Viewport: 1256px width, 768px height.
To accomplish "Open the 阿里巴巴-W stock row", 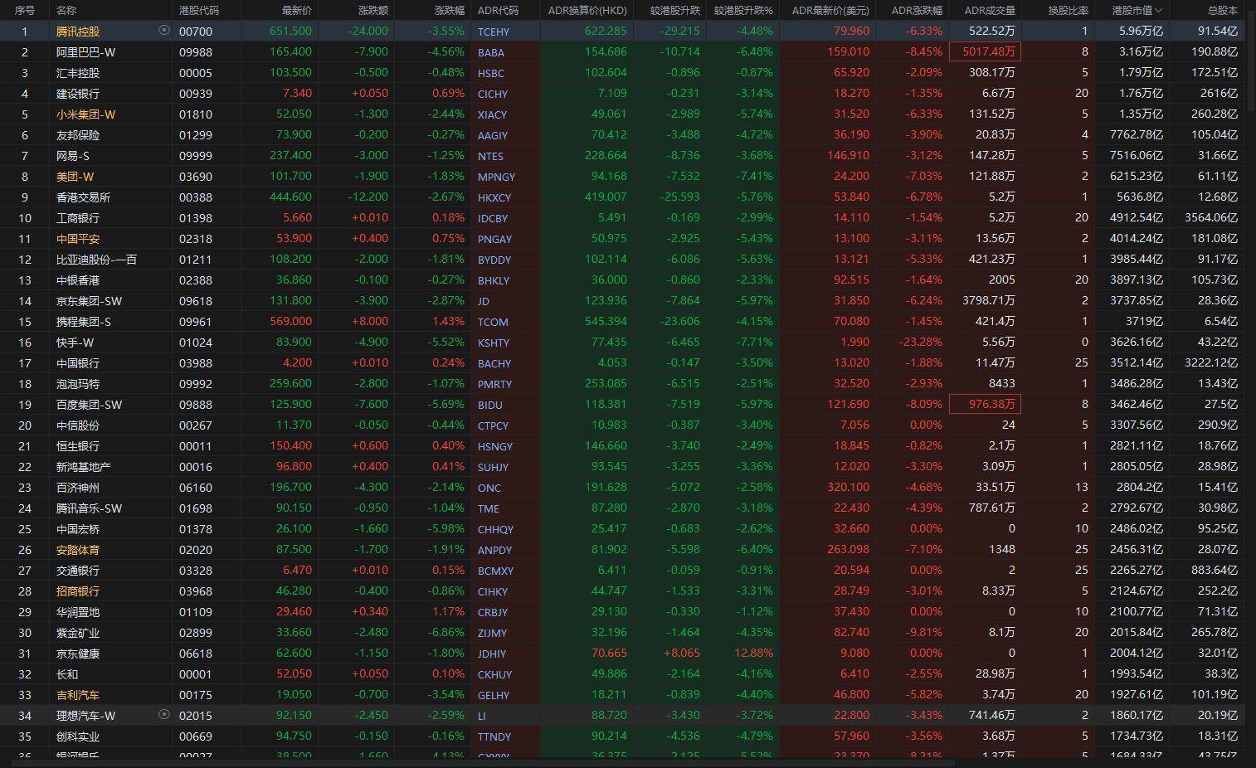I will [x=86, y=52].
